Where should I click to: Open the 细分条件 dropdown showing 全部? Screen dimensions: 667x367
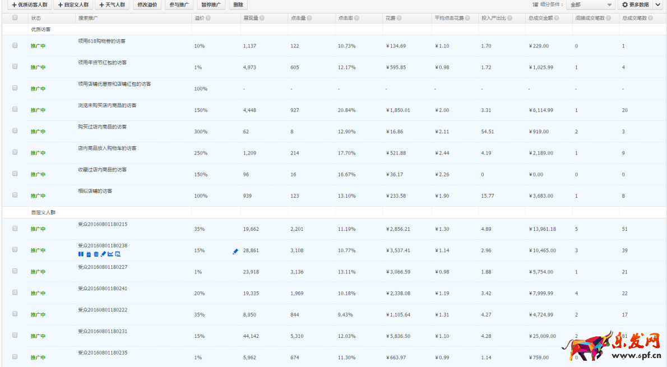coord(590,4)
